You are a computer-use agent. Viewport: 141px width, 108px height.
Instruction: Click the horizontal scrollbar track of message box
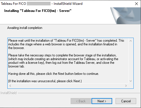(68, 86)
